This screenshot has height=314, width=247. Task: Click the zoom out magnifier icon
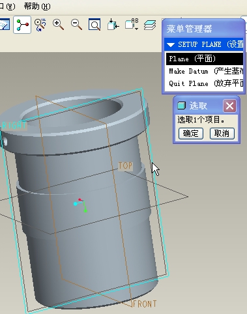(x=76, y=25)
